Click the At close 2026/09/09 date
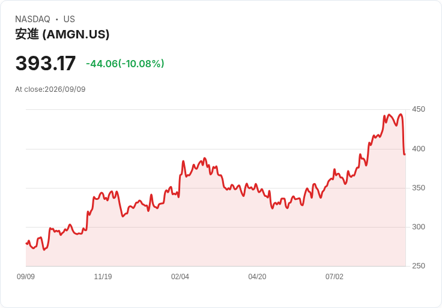The width and height of the screenshot is (442, 308). [x=50, y=89]
